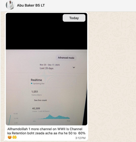Select the Realtime card heading

(36, 80)
